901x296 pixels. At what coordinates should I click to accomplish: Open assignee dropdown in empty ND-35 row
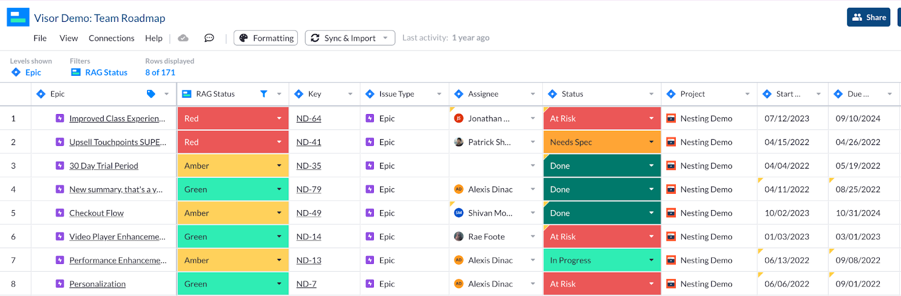pos(533,166)
